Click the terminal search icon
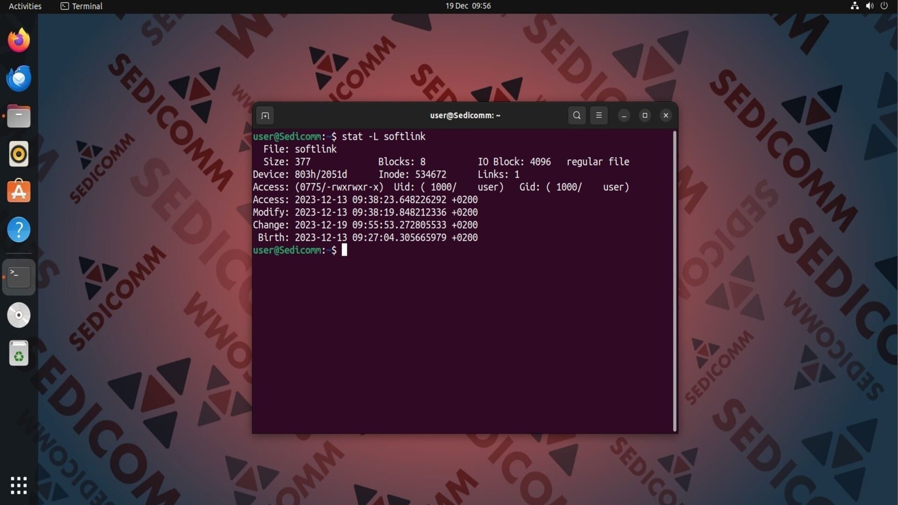This screenshot has height=505, width=898. (577, 115)
